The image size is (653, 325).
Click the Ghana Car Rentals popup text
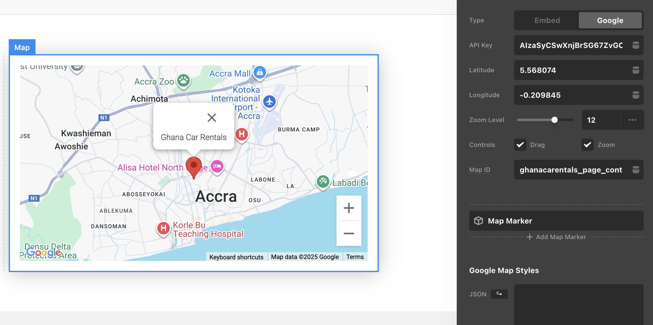click(193, 137)
